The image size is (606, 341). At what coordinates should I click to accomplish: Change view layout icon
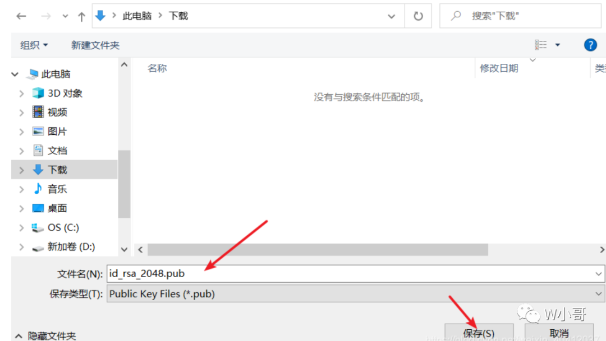[x=541, y=45]
